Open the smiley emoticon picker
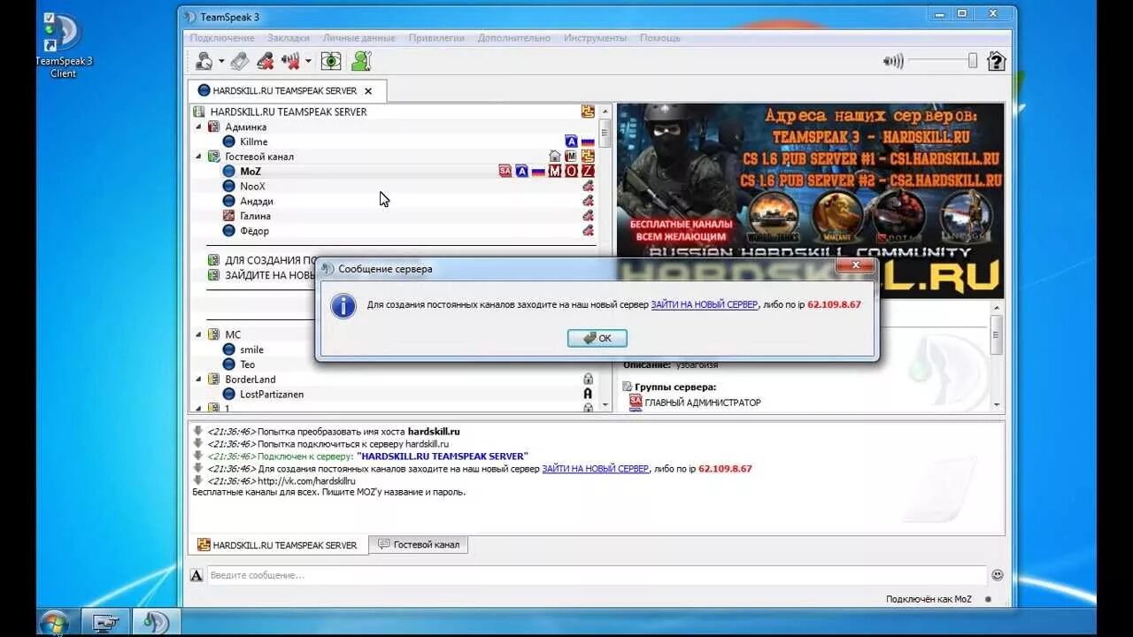The image size is (1133, 637). tap(998, 575)
